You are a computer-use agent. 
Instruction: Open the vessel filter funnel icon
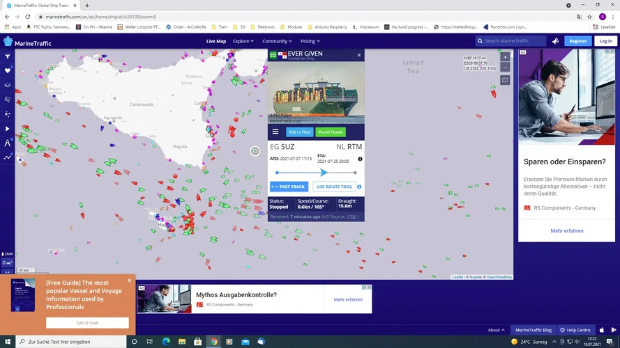click(x=8, y=56)
